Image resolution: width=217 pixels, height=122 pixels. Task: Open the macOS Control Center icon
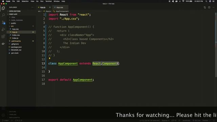point(213,1)
